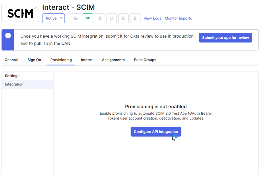Click the pencil edit-logo icon

click(x=36, y=7)
